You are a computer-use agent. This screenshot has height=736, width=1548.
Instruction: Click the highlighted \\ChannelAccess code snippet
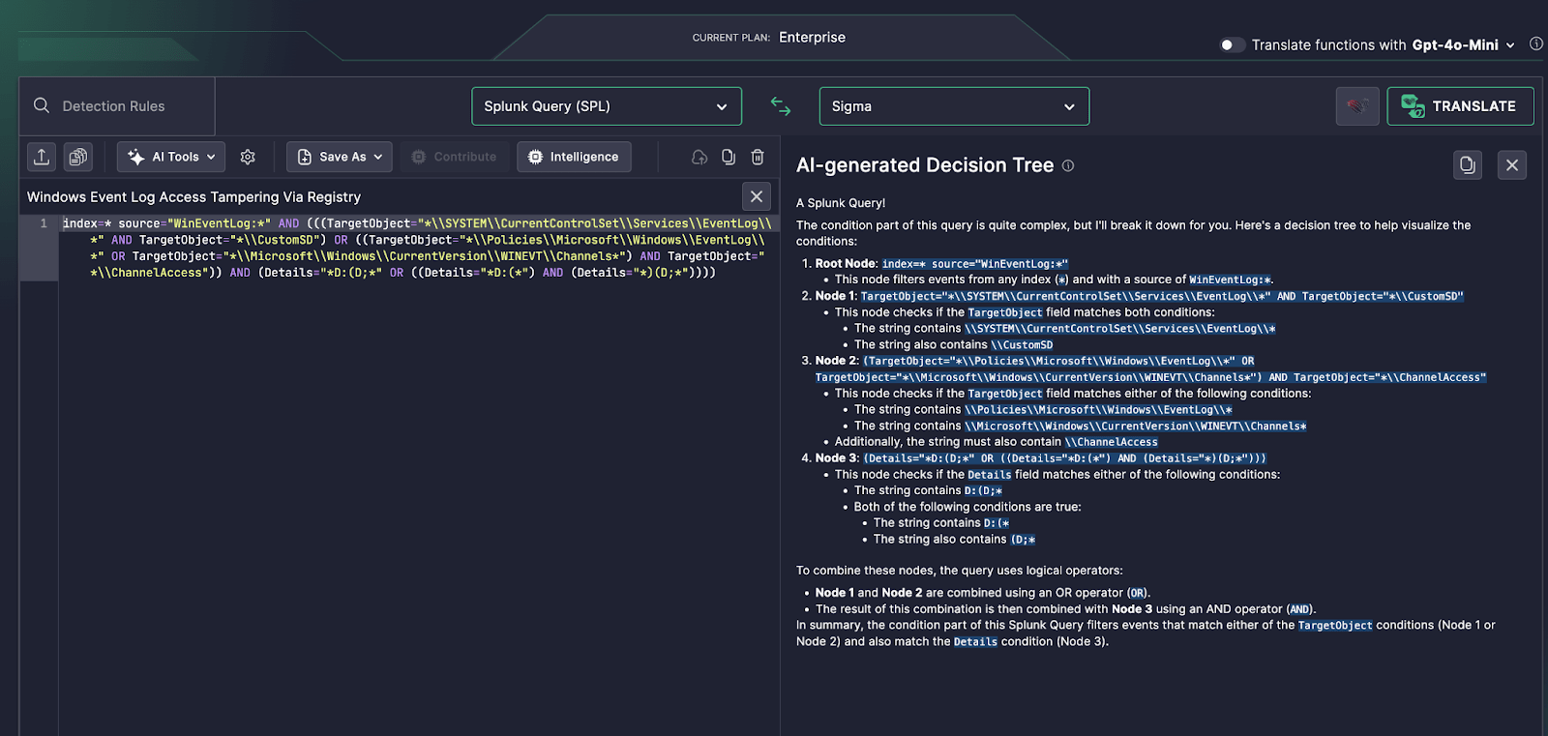1111,442
